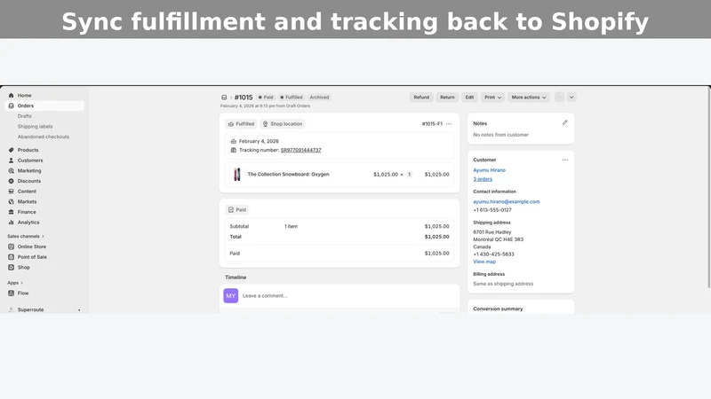Click the MY user avatar in timeline
The image size is (711, 399).
pos(231,296)
